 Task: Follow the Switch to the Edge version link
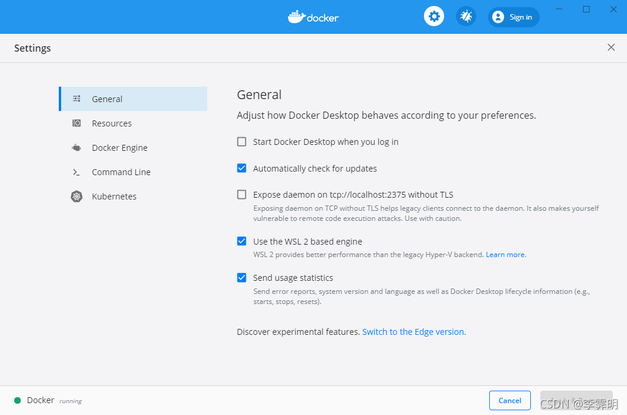(x=414, y=332)
